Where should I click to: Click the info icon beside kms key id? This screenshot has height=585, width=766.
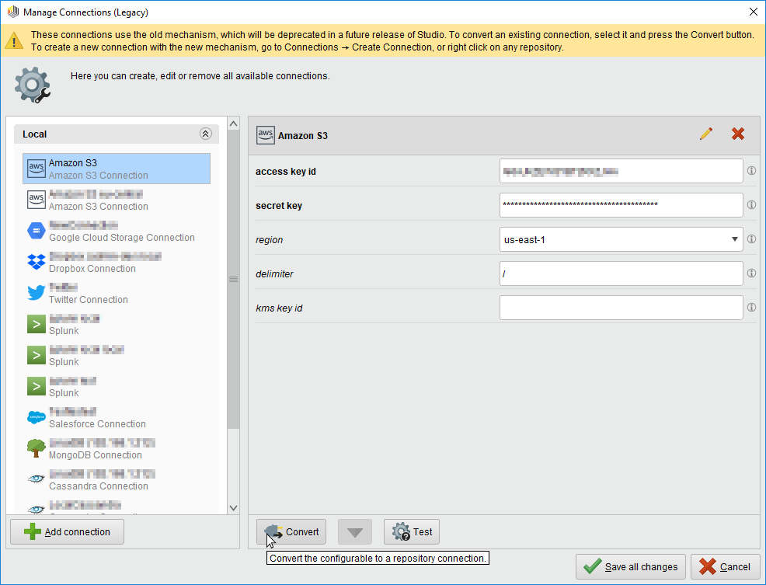[x=751, y=308]
